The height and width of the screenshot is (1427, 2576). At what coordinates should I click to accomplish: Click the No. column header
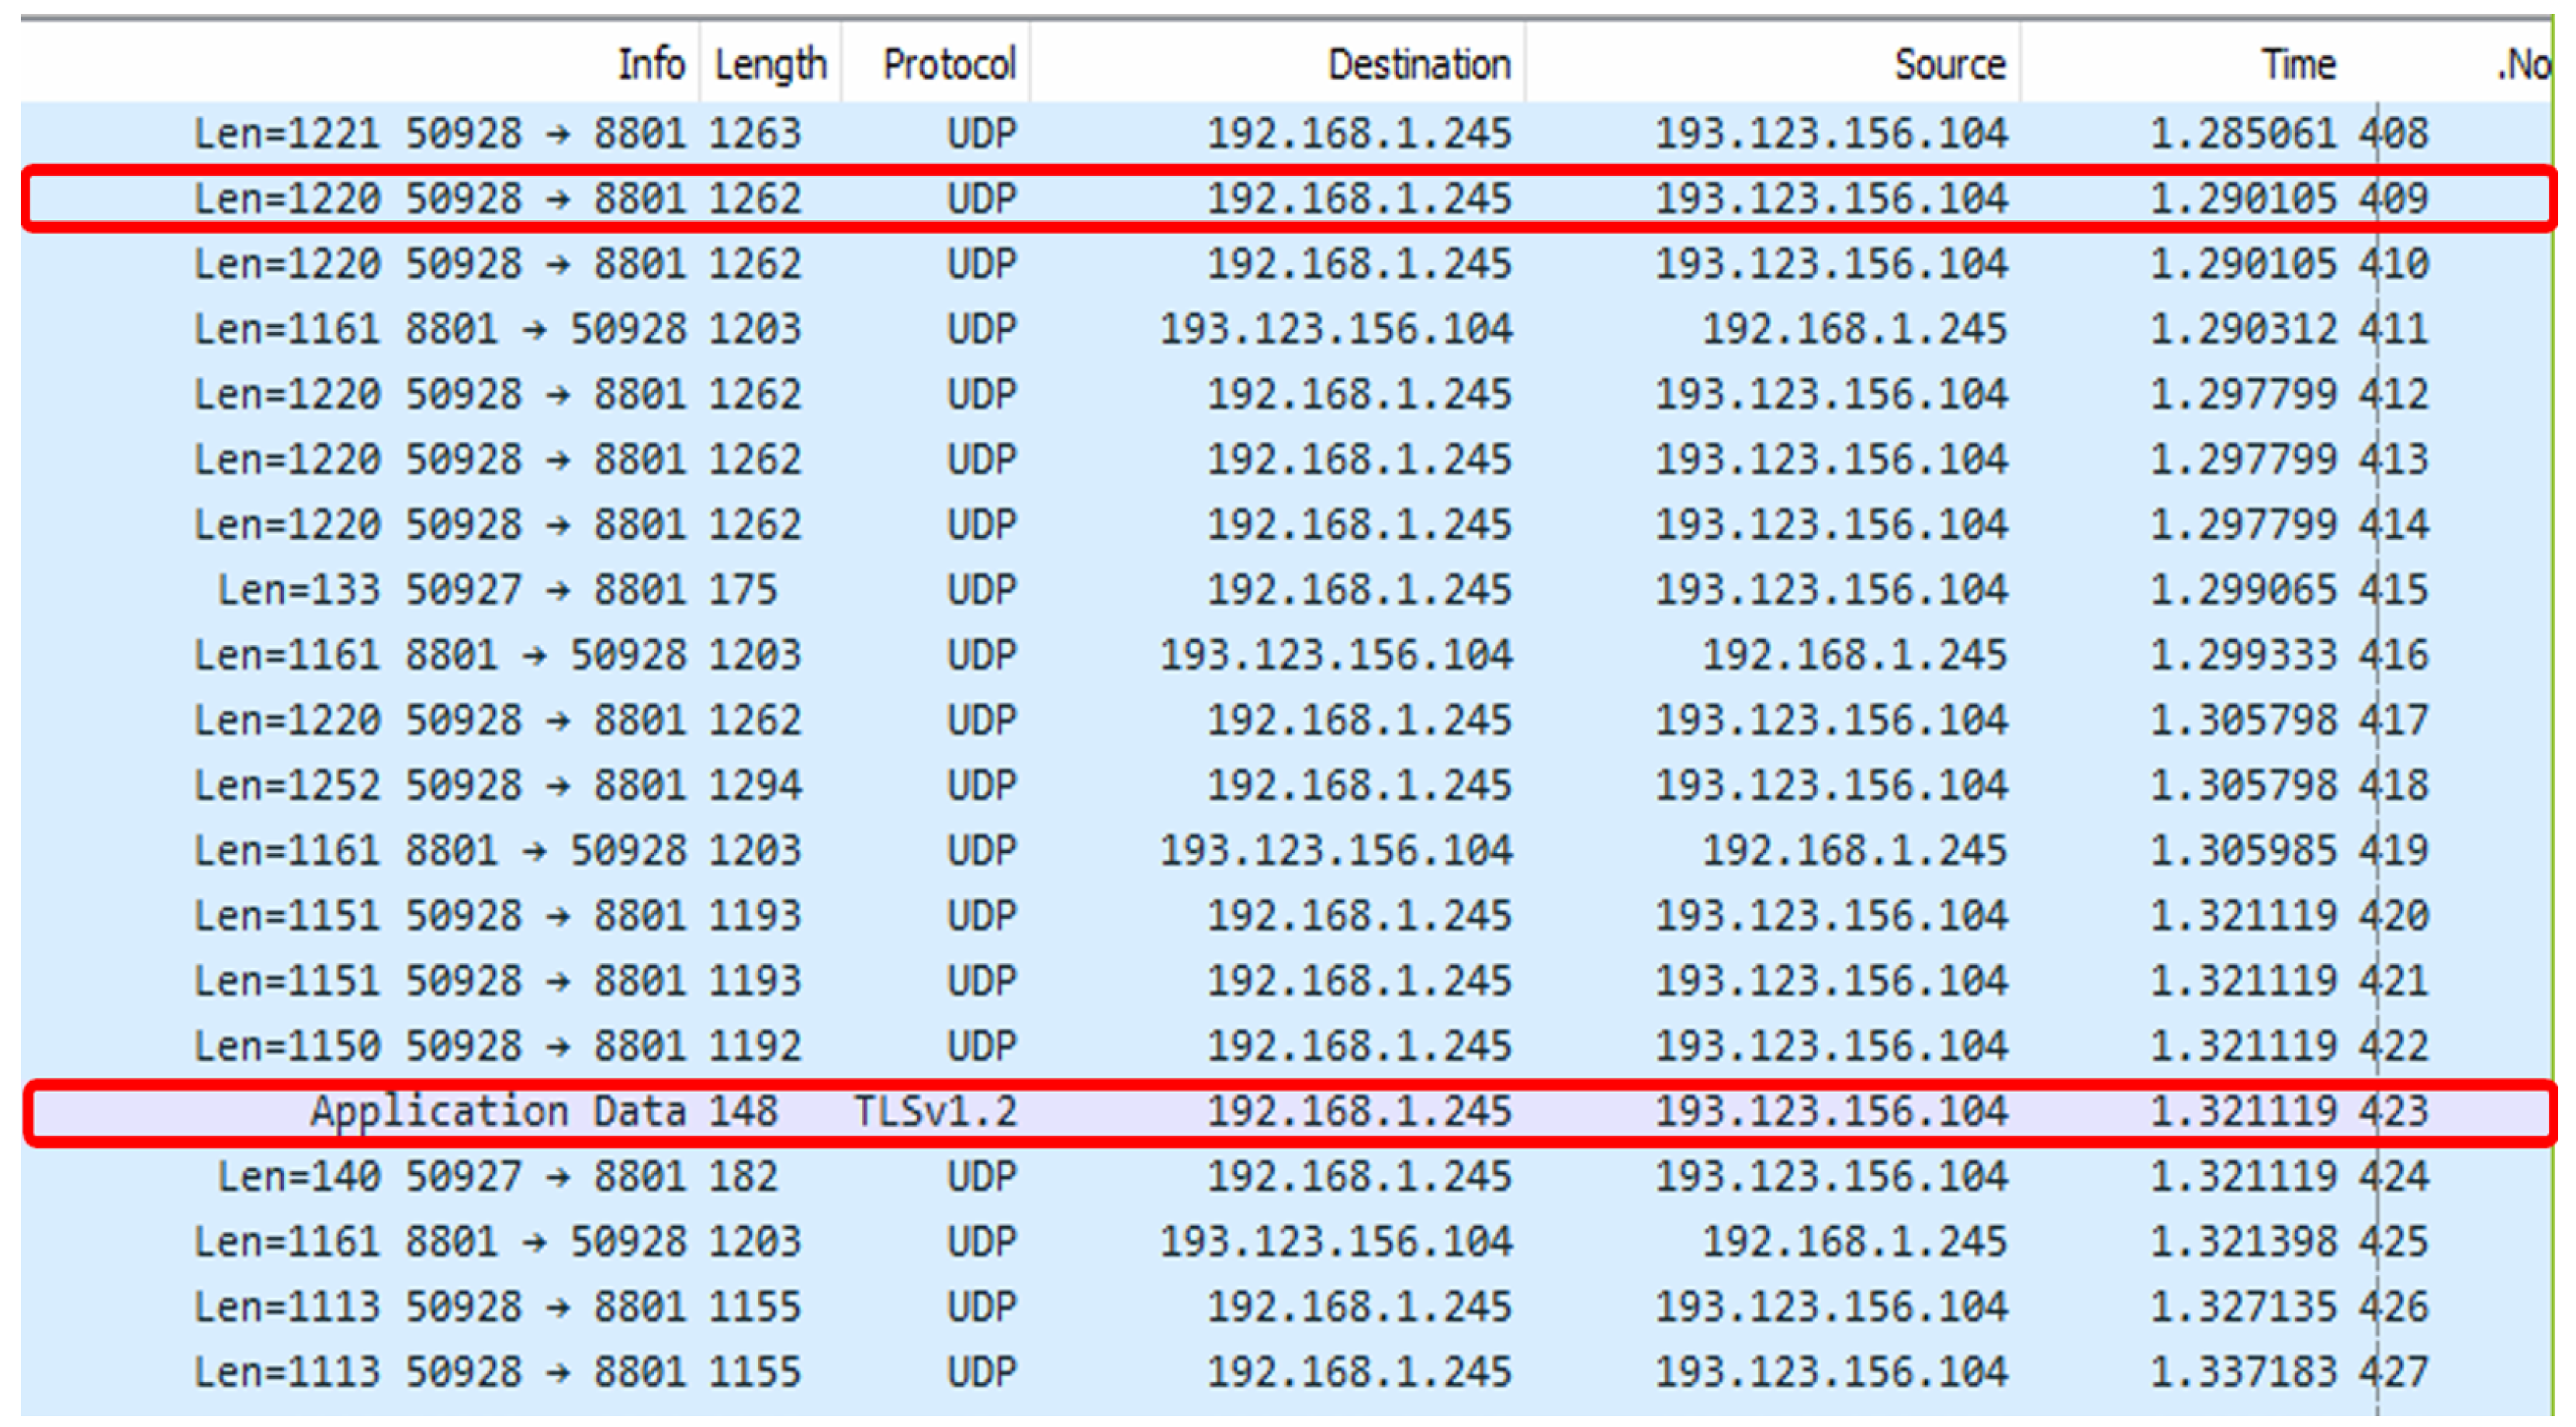click(x=2524, y=65)
